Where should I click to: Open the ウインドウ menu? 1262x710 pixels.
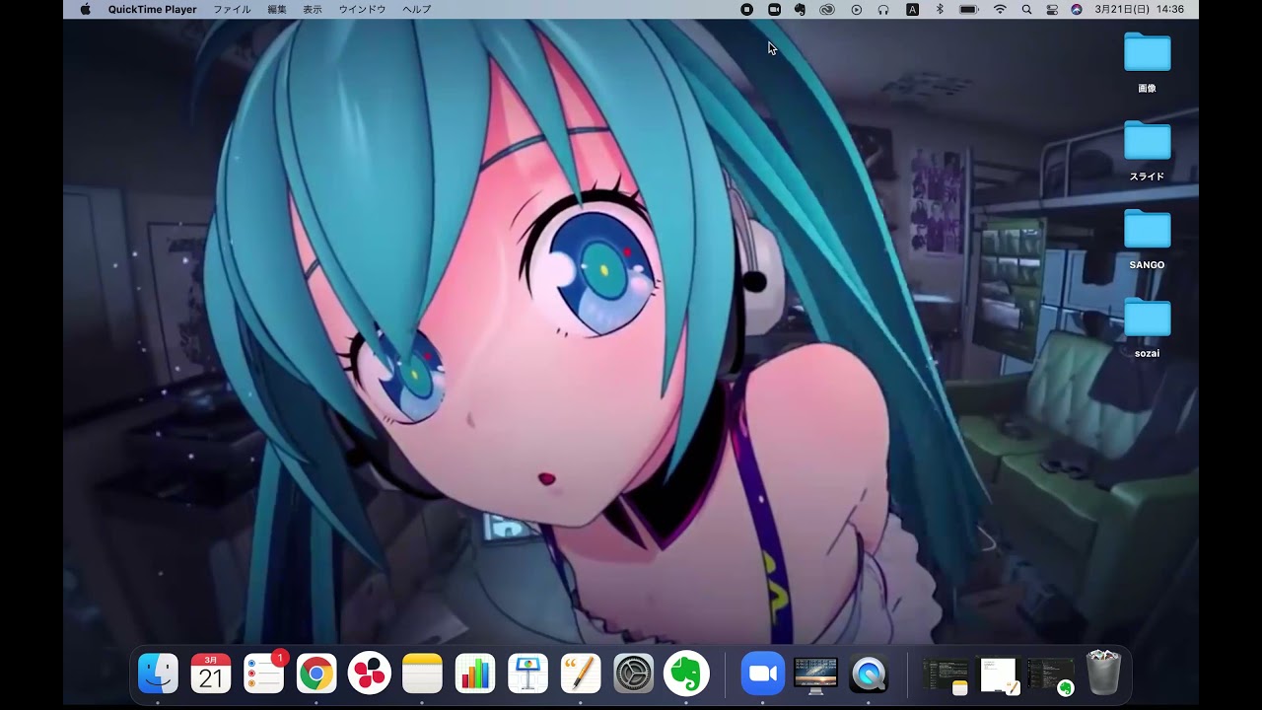pyautogui.click(x=362, y=9)
